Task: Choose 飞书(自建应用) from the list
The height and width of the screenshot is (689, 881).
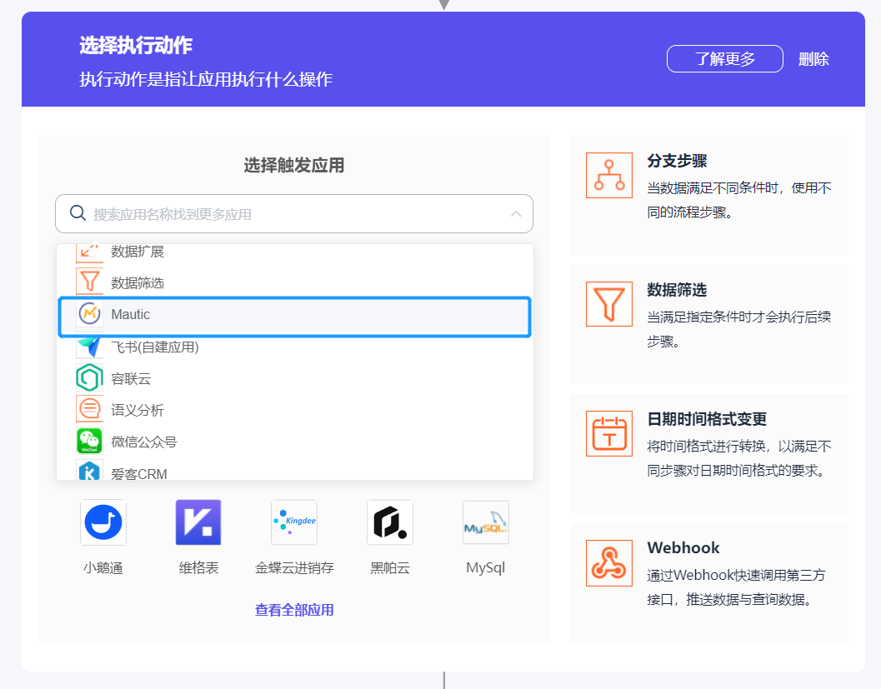Action: click(294, 347)
